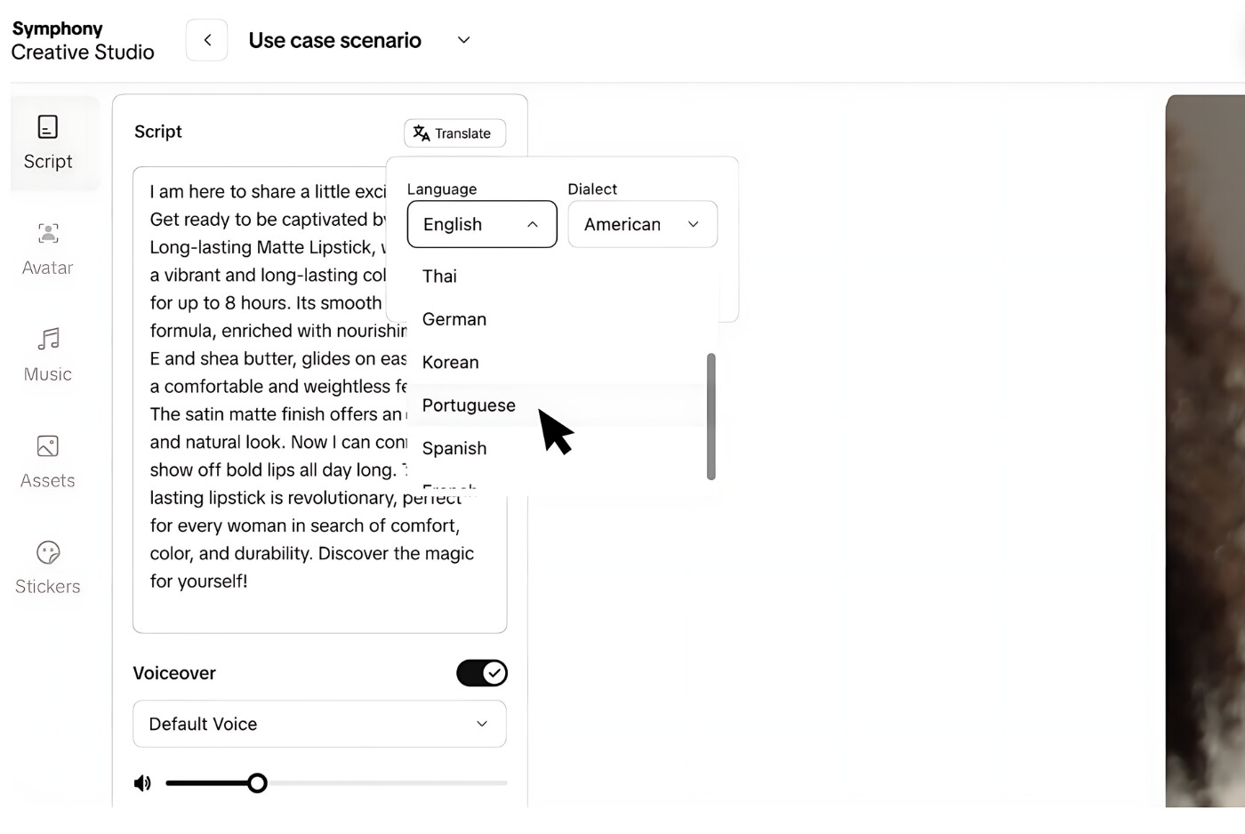The image size is (1245, 834).
Task: Select Thai from language list
Action: pyautogui.click(x=439, y=277)
